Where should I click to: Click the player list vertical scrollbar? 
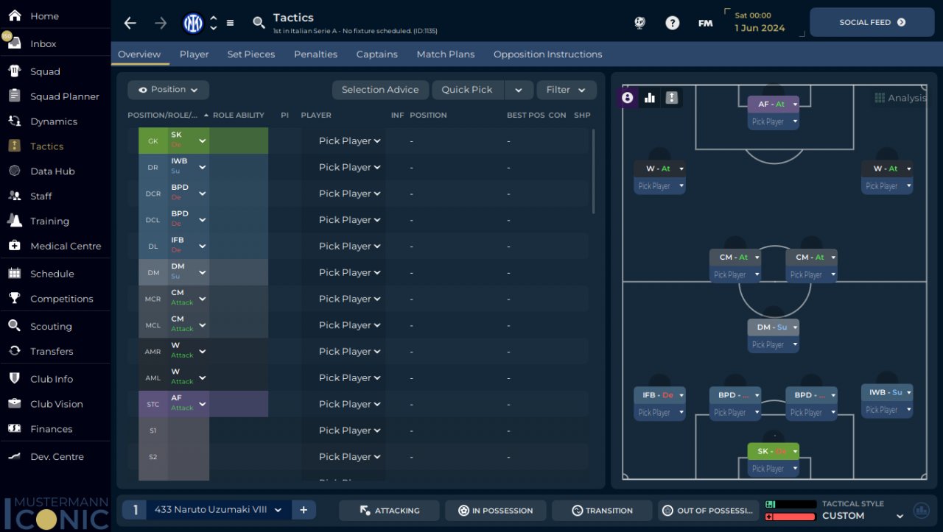pos(593,171)
